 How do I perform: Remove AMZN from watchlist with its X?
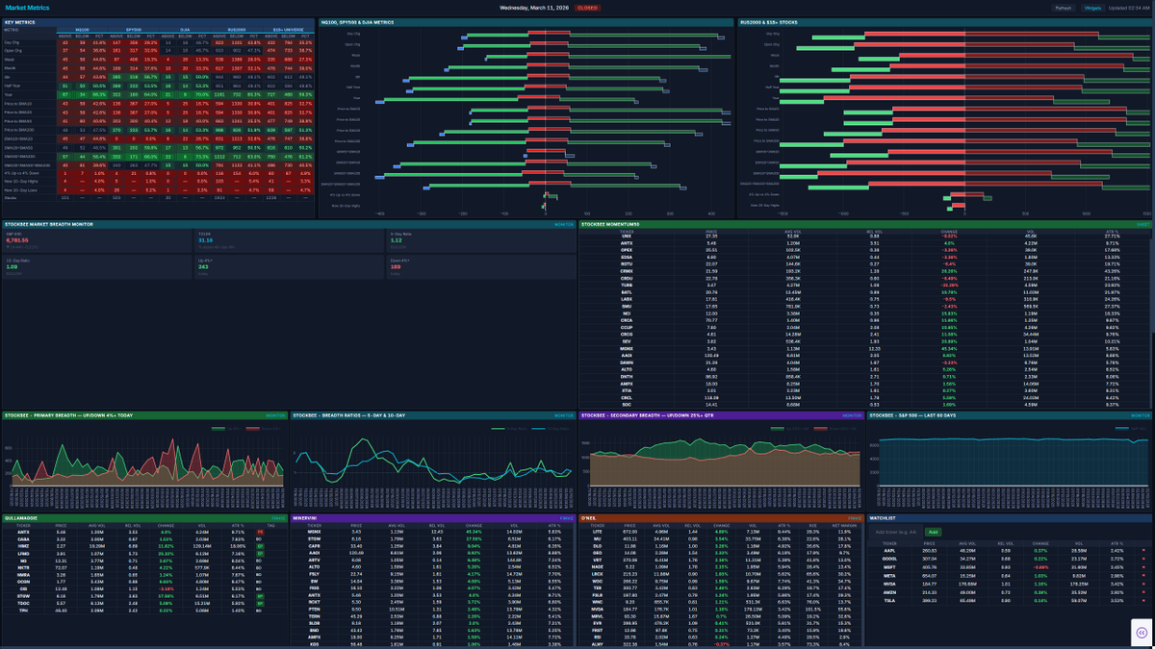pos(1143,592)
